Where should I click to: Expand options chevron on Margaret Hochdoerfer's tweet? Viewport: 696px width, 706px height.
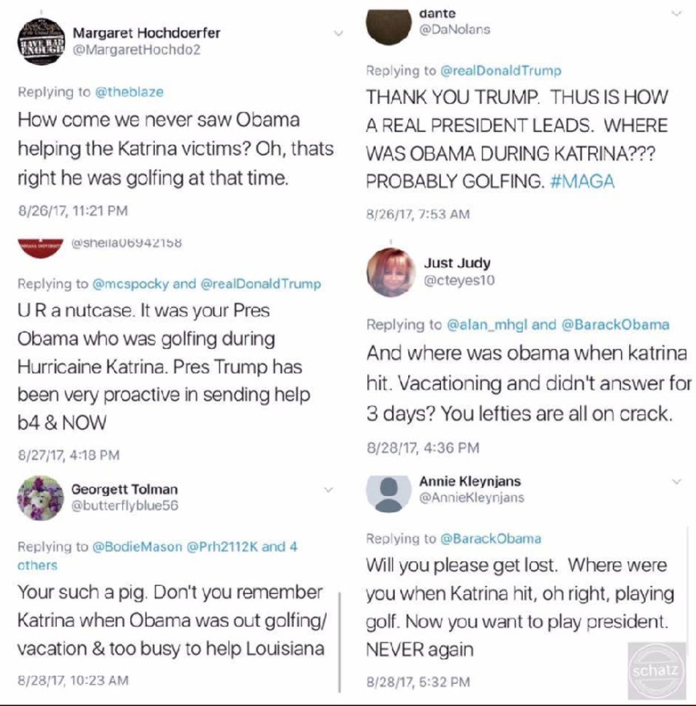pos(338,33)
